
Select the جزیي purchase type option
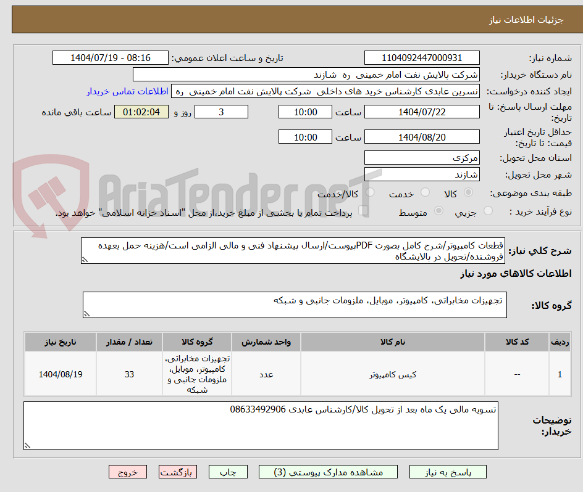click(x=488, y=210)
